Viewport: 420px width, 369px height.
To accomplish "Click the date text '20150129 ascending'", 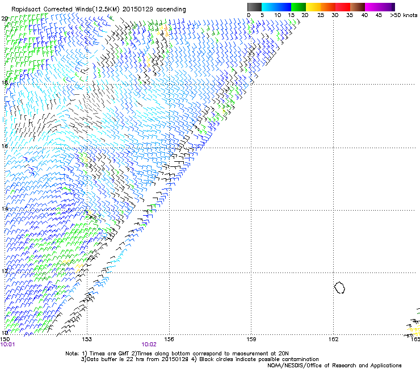I will click(x=154, y=10).
